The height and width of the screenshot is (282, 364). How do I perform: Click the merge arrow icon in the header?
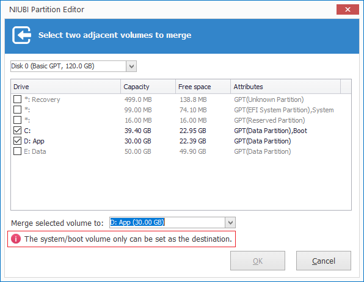[21, 35]
